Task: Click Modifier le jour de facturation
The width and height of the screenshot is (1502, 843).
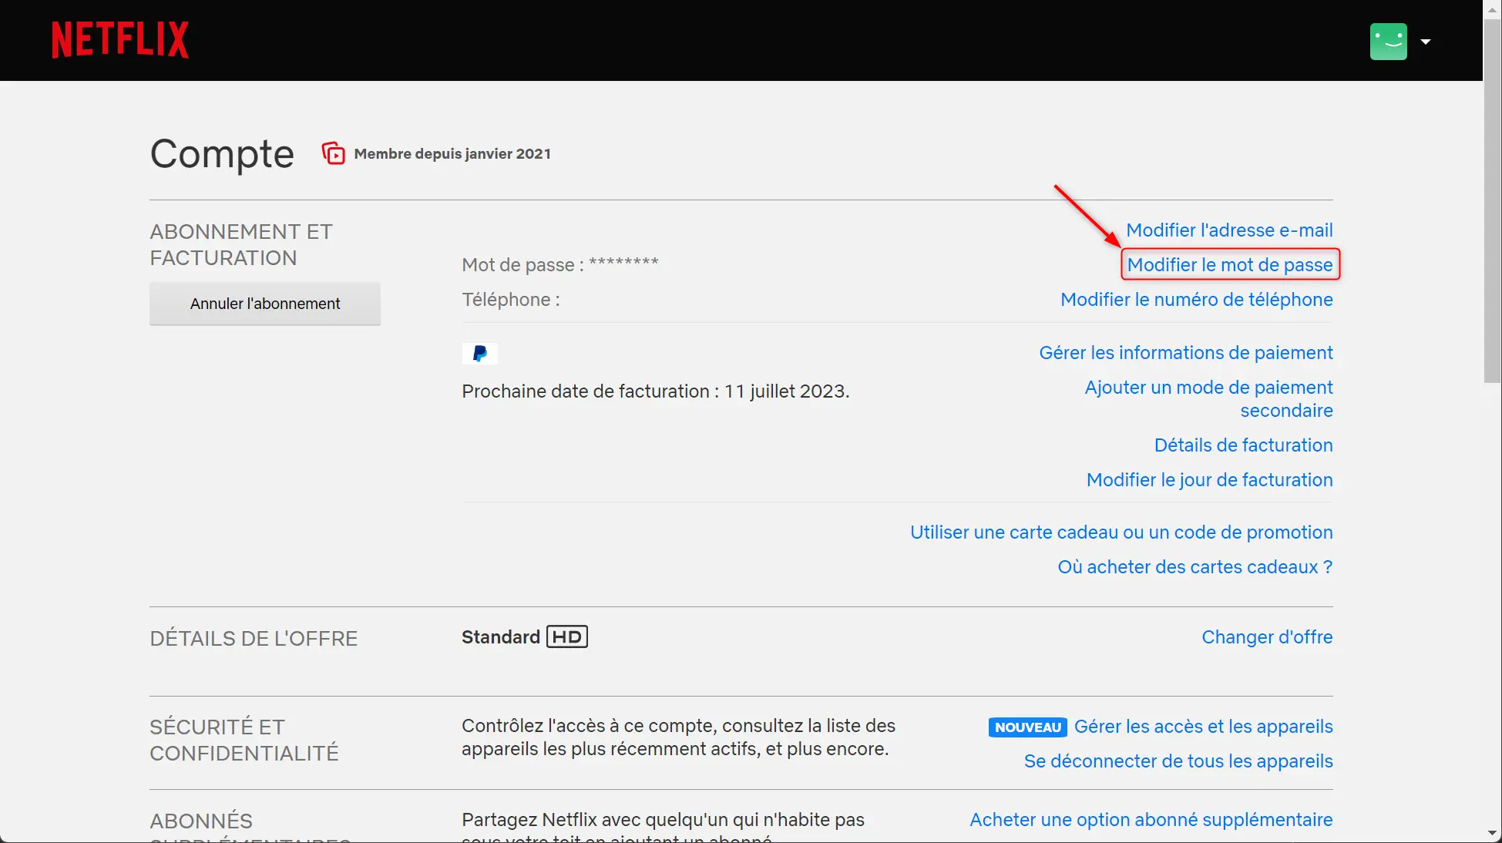Action: [x=1209, y=480]
